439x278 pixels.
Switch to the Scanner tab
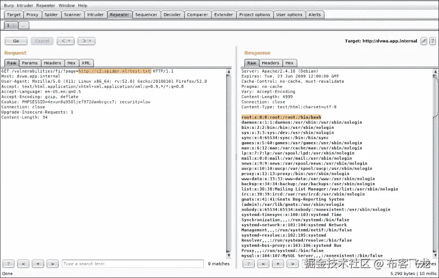click(x=73, y=15)
